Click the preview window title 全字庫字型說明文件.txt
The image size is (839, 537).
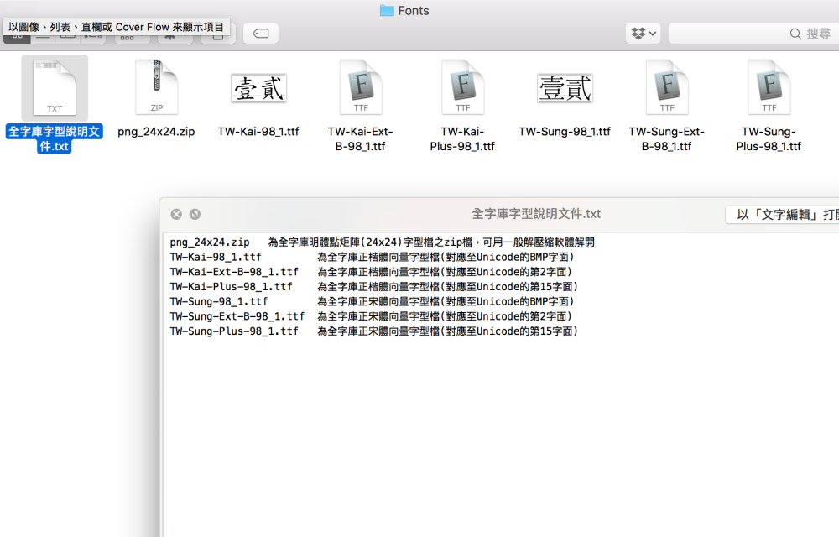click(x=536, y=214)
